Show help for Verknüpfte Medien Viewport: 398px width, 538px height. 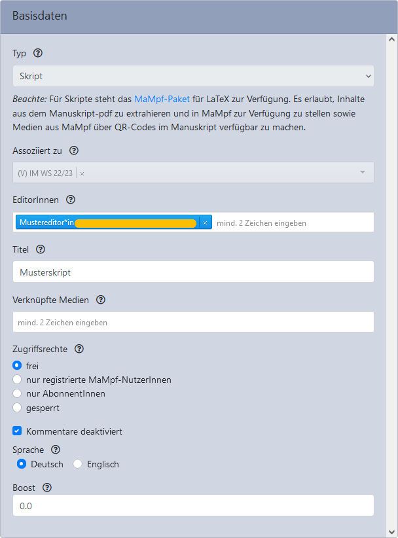coord(101,300)
